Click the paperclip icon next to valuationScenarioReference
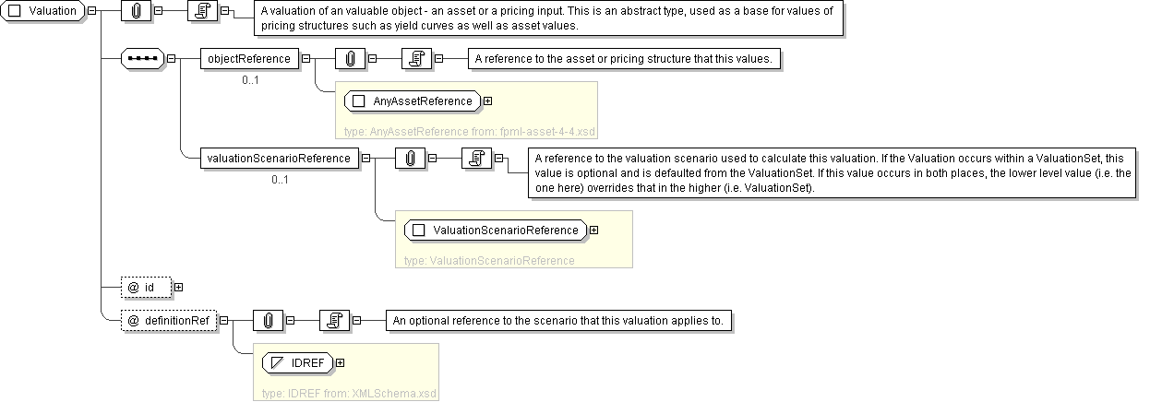1174x402 pixels. coord(409,159)
